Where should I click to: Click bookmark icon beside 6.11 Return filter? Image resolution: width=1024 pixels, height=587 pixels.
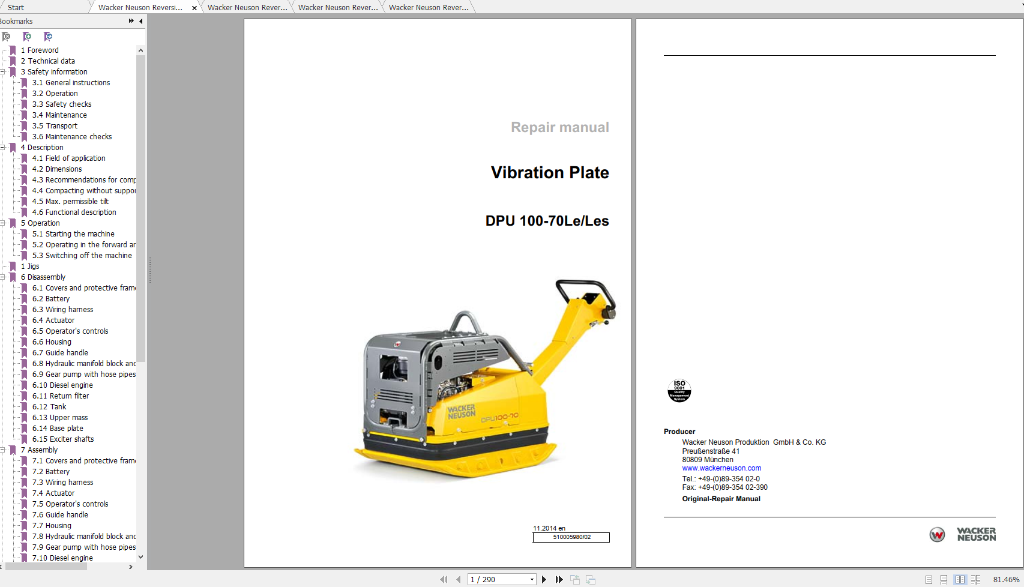click(x=25, y=396)
